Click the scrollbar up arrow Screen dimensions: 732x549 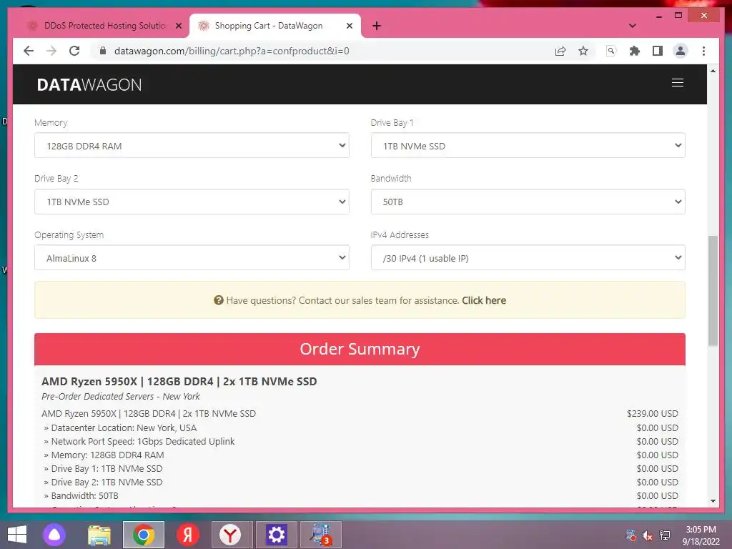click(713, 71)
